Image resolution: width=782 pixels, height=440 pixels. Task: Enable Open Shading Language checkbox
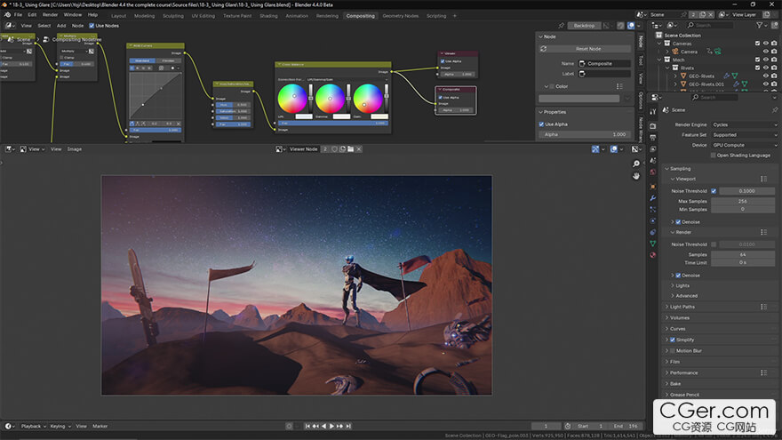[714, 156]
